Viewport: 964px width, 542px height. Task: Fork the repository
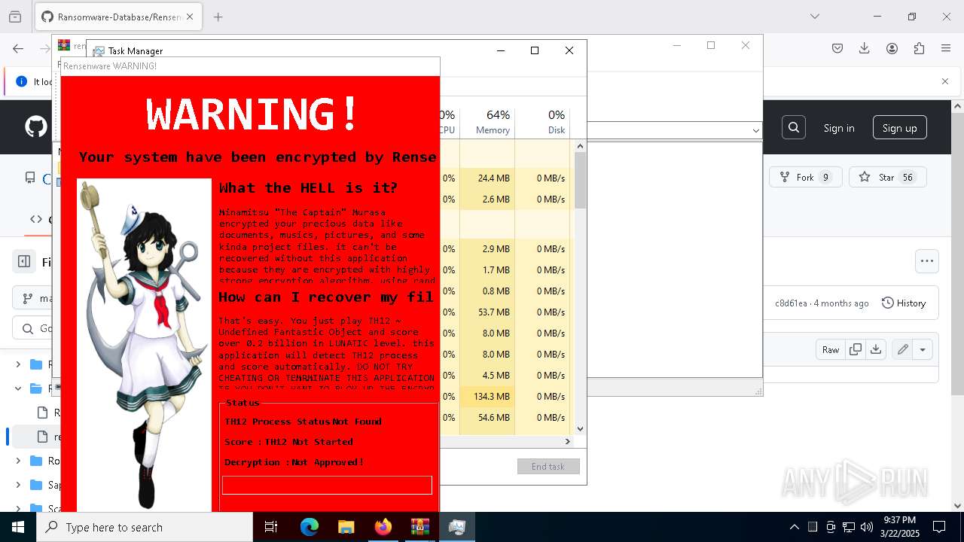pos(806,177)
